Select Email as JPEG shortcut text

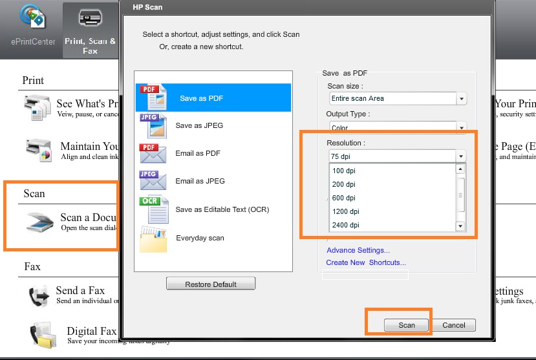[x=200, y=181]
